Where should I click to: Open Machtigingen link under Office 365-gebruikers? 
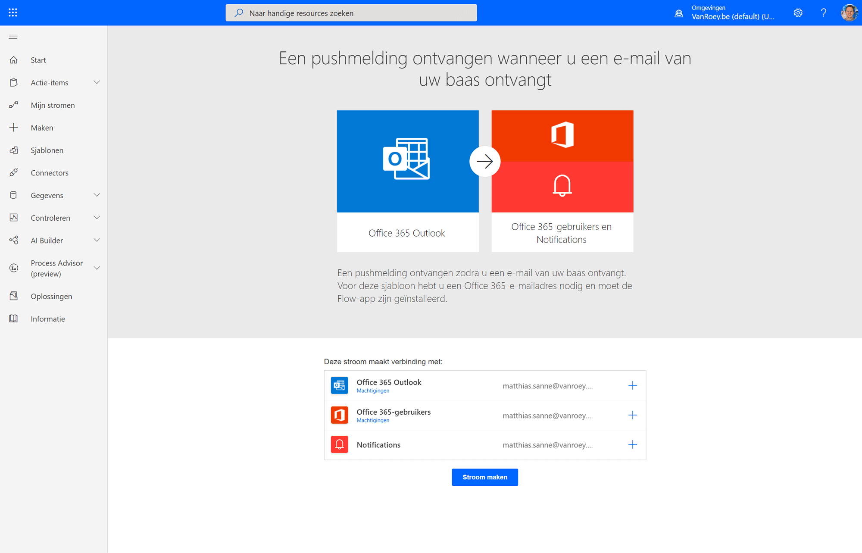(373, 420)
